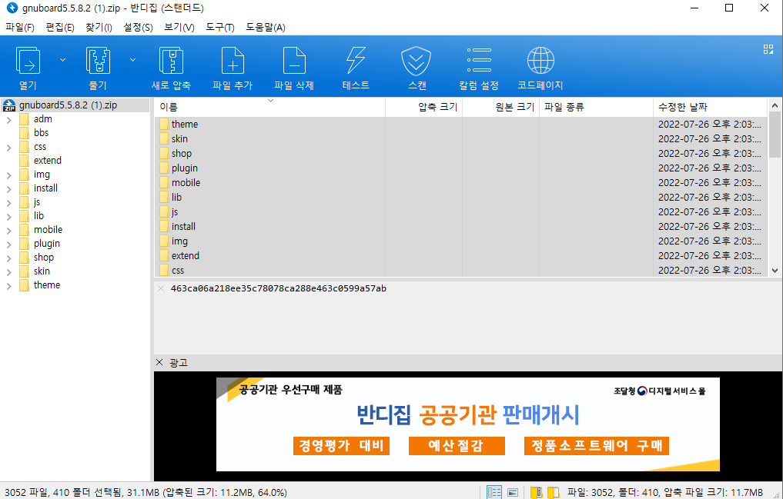Run the 테스트 (Test) lightning icon
This screenshot has width=783, height=499.
(x=356, y=61)
